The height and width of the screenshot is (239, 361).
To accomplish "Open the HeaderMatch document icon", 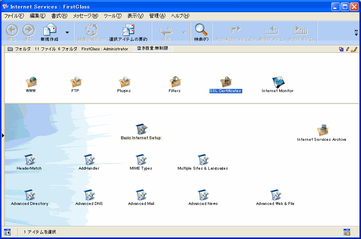I will (x=30, y=160).
